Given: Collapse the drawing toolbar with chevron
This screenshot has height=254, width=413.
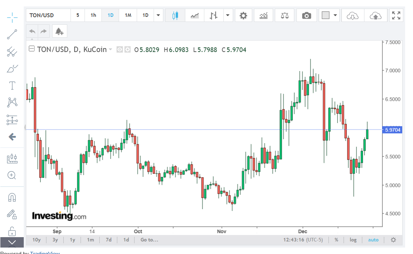Looking at the screenshot, I should (12, 242).
